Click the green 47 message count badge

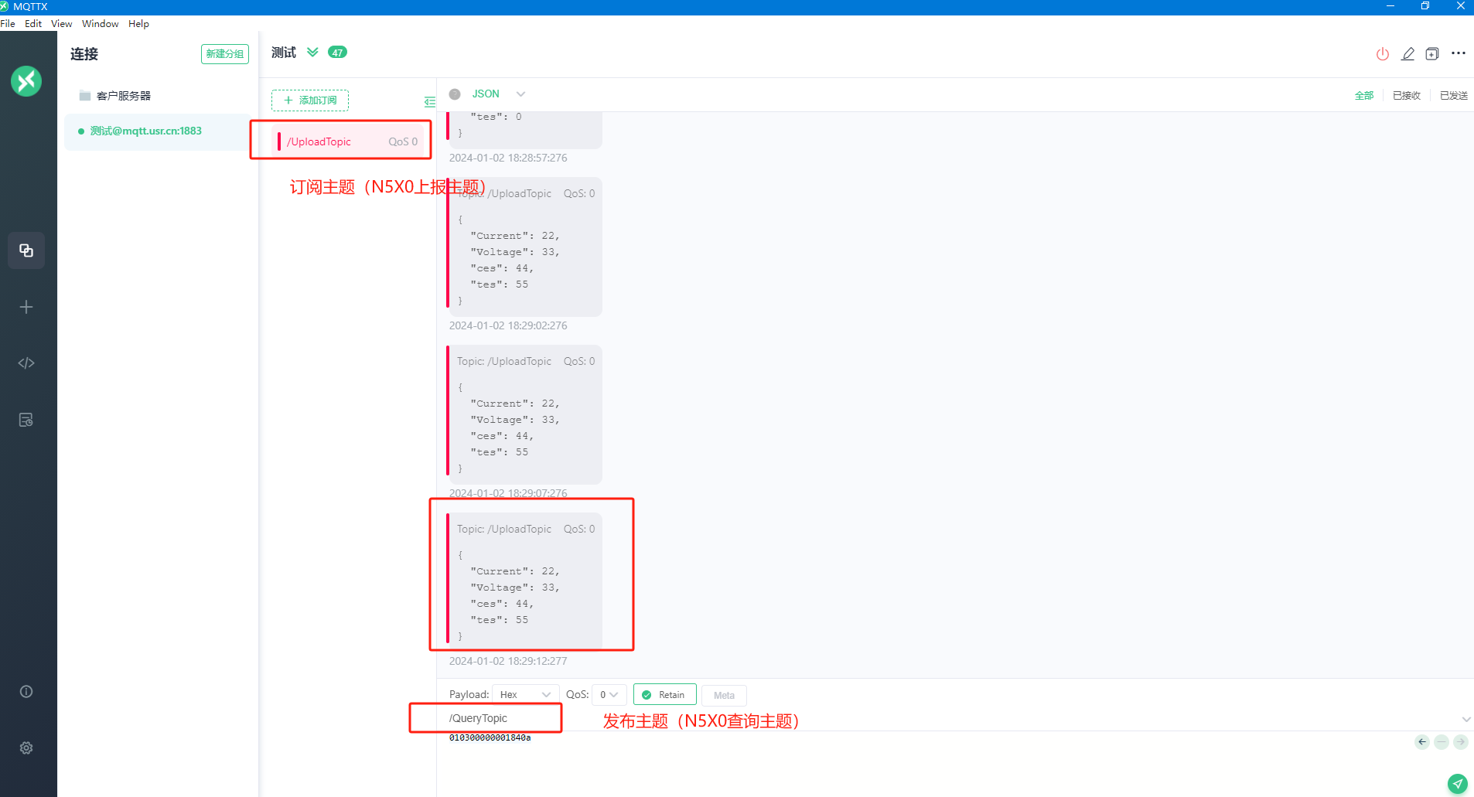338,53
